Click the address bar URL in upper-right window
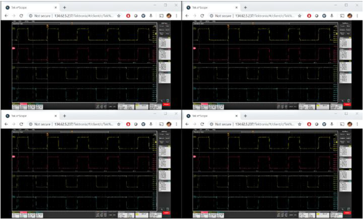The image size is (364, 220). click(x=265, y=16)
